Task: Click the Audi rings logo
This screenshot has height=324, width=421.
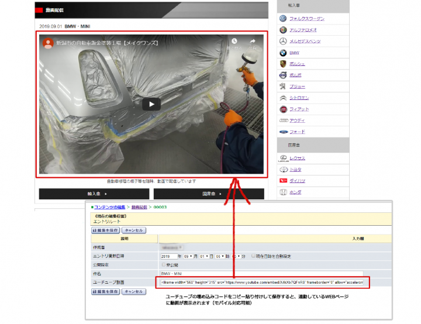Action: (284, 120)
